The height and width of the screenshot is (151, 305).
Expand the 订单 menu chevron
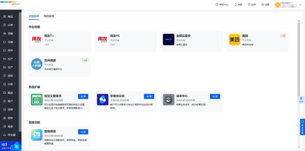[15, 25]
